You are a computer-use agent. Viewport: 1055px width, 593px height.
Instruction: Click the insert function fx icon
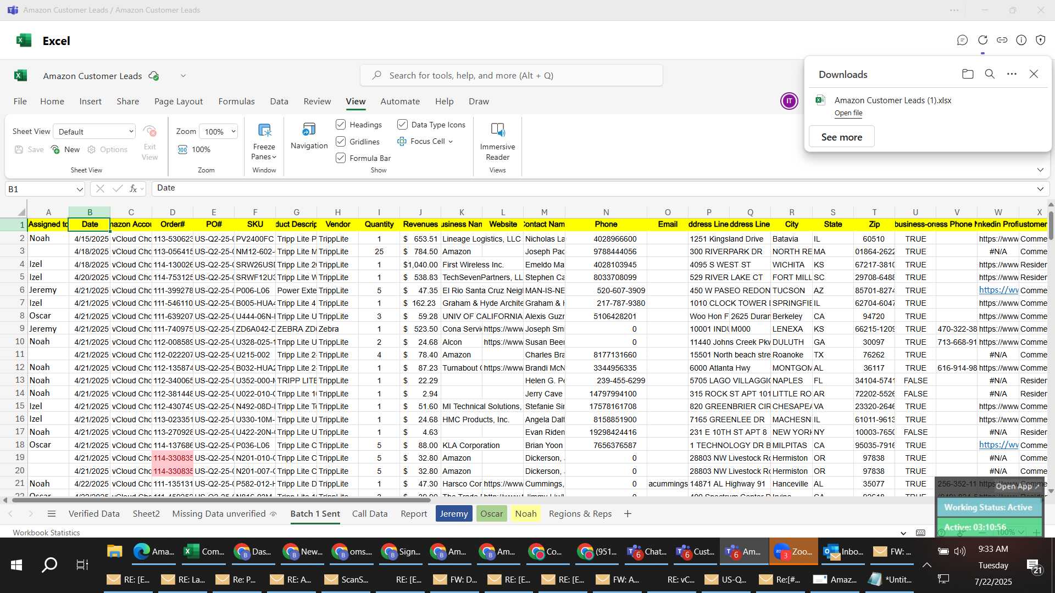point(133,189)
